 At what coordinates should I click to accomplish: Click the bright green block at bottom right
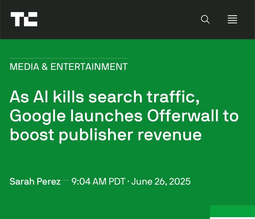click(x=232, y=211)
